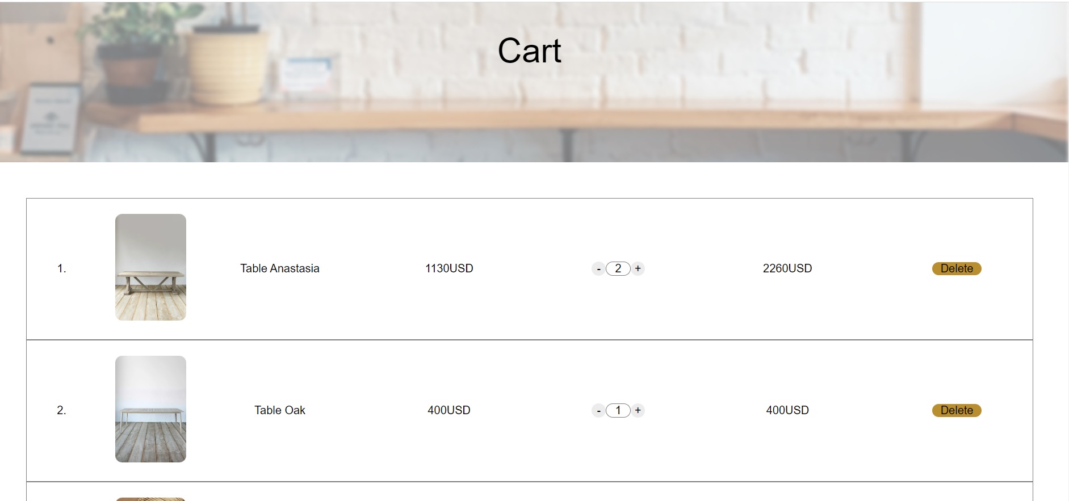1069x501 pixels.
Task: Click the Table Oak quantity field
Action: coord(618,410)
